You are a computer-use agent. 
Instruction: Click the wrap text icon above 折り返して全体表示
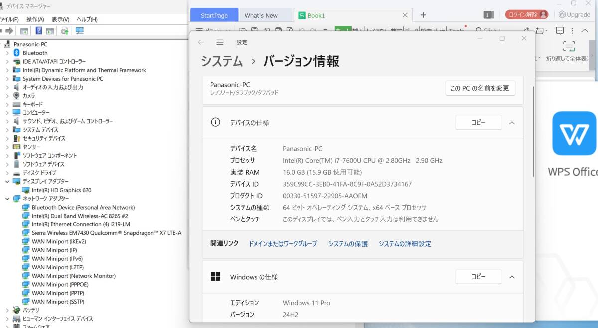(569, 46)
